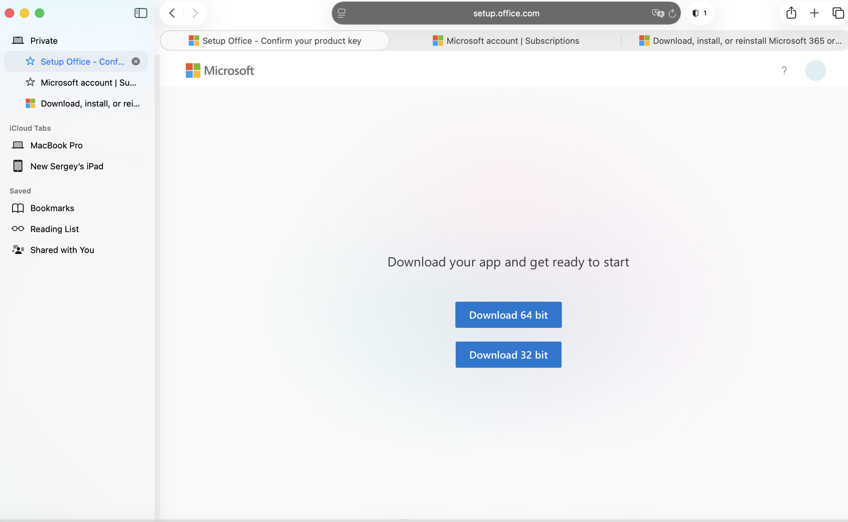
Task: Open the privacy report shield
Action: click(700, 13)
